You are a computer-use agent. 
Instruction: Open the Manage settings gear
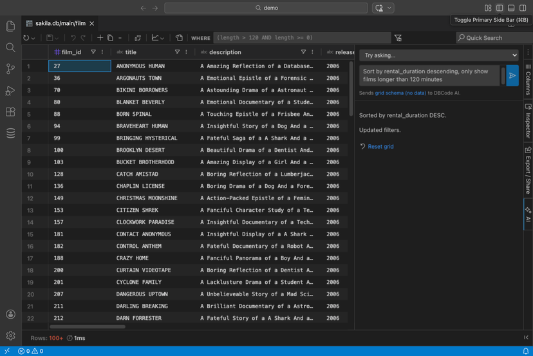10,335
